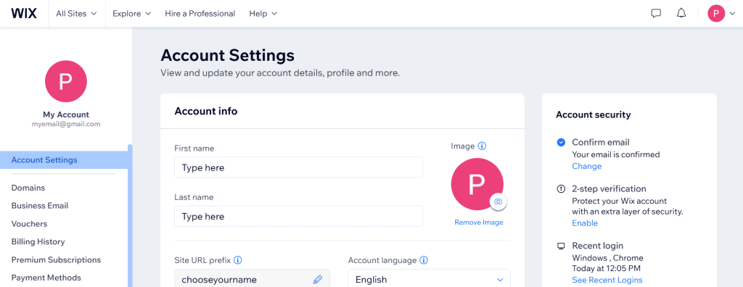Open the Explore dropdown menu
The image size is (743, 287).
[x=132, y=13]
